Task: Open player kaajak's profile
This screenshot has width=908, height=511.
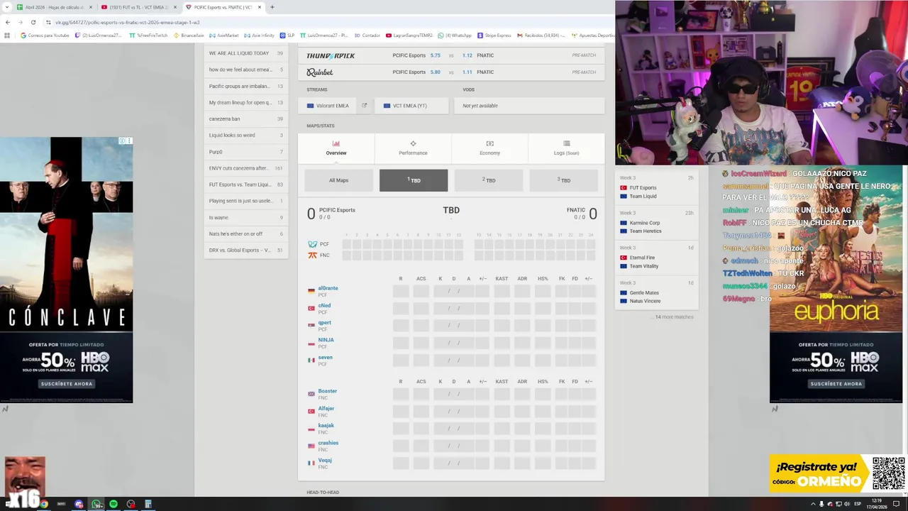Action: (x=326, y=425)
